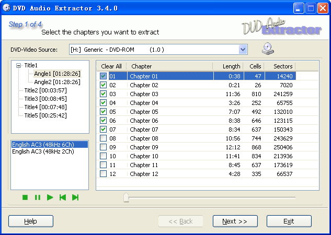Check the Chapter 08 checkbox

[x=103, y=138]
